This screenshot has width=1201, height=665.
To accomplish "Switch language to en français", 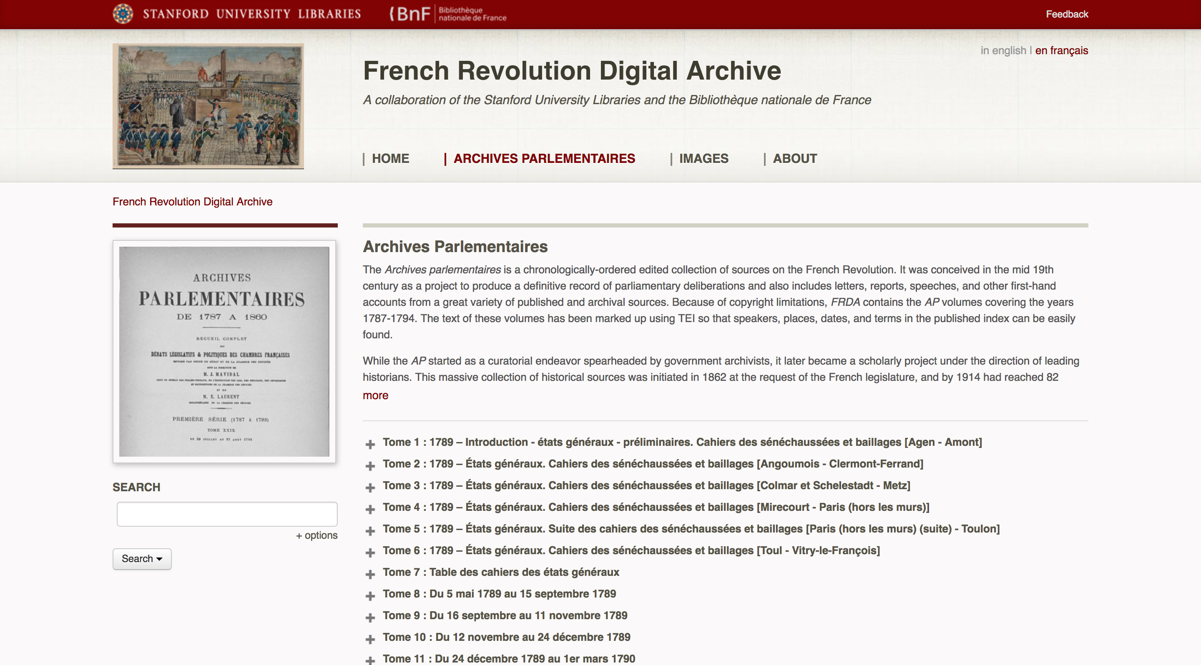I will pos(1061,50).
